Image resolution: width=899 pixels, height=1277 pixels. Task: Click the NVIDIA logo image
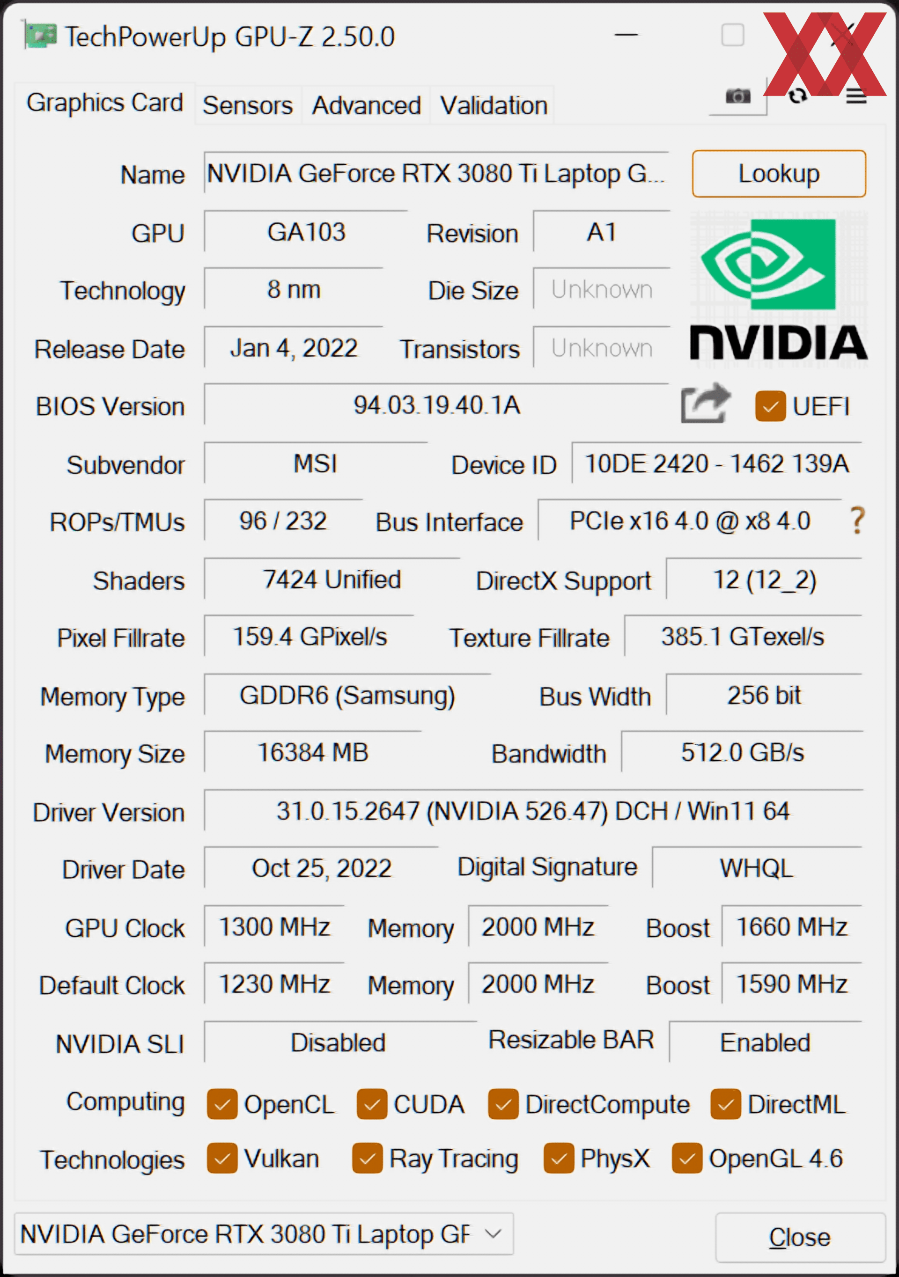pos(779,286)
